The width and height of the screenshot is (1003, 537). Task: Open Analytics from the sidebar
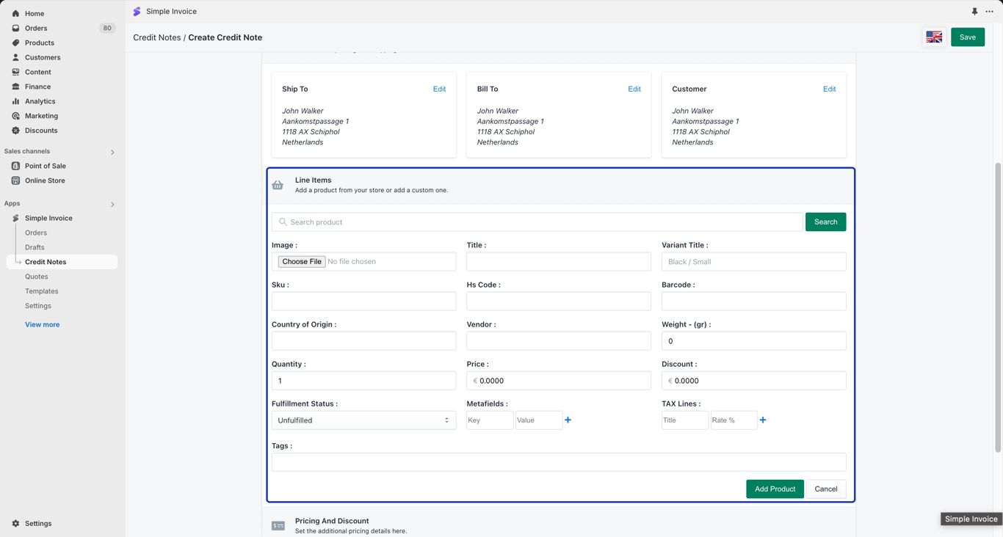(x=40, y=101)
